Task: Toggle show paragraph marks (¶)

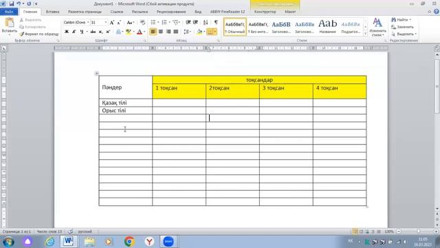Action: tap(216, 22)
